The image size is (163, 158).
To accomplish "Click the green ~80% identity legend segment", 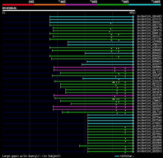I will pyautogui.click(x=113, y=5).
